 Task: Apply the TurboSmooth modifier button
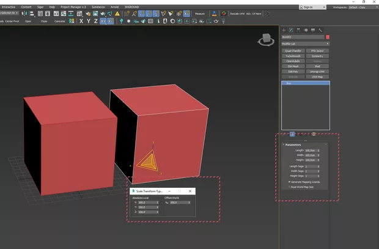coord(293,56)
